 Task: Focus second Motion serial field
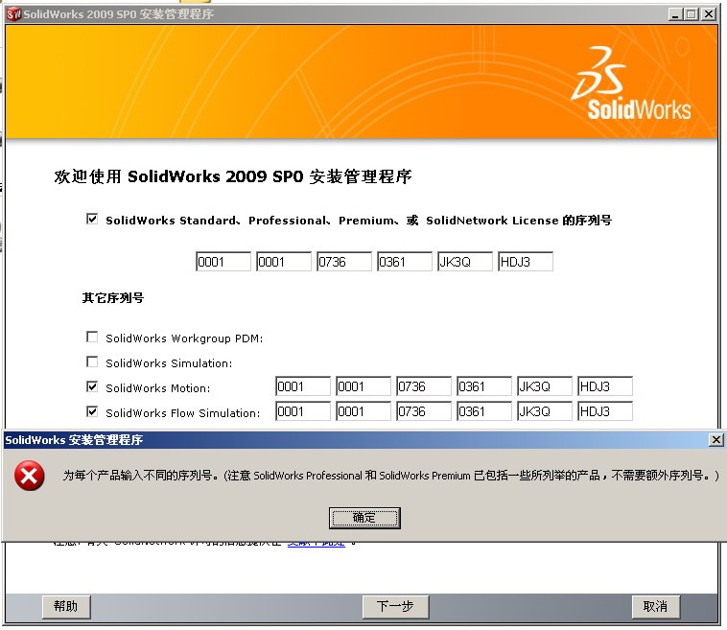tap(363, 386)
